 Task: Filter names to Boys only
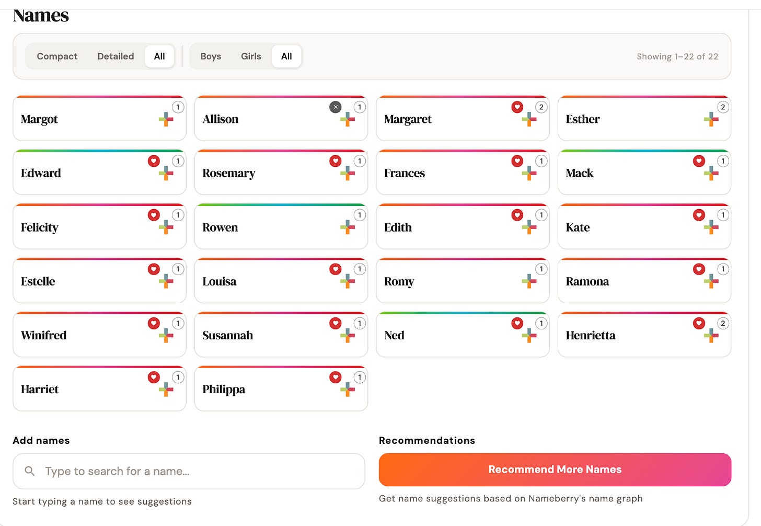coord(211,56)
